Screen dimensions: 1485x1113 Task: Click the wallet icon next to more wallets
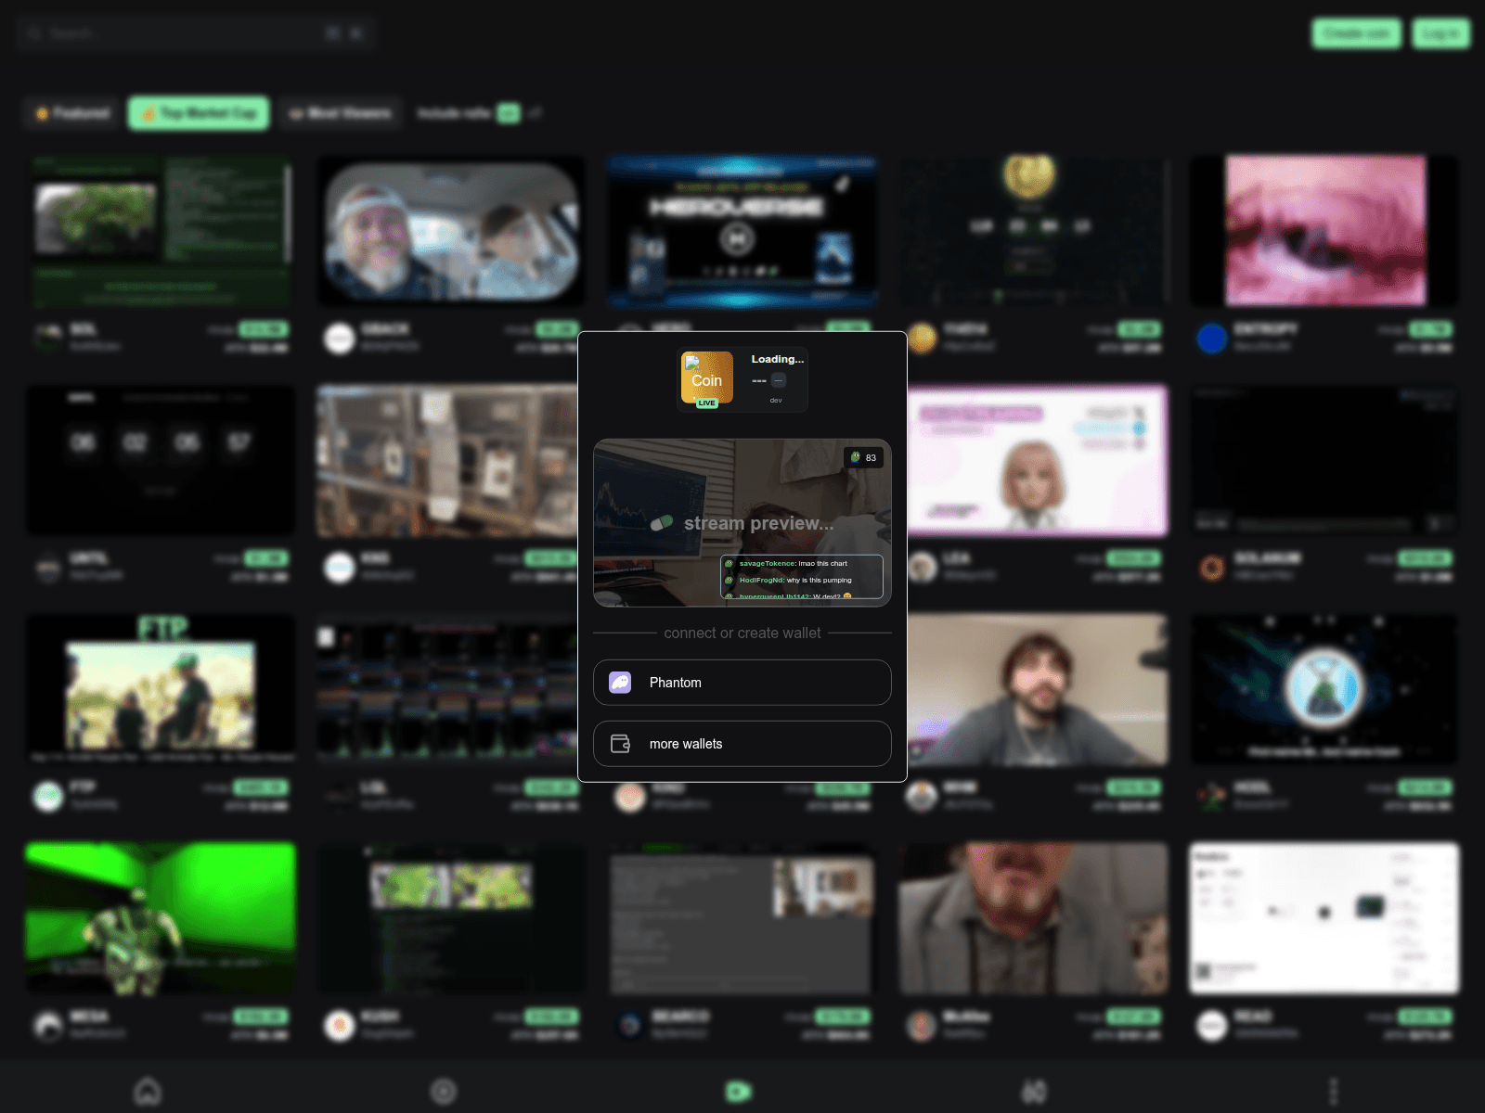[621, 743]
